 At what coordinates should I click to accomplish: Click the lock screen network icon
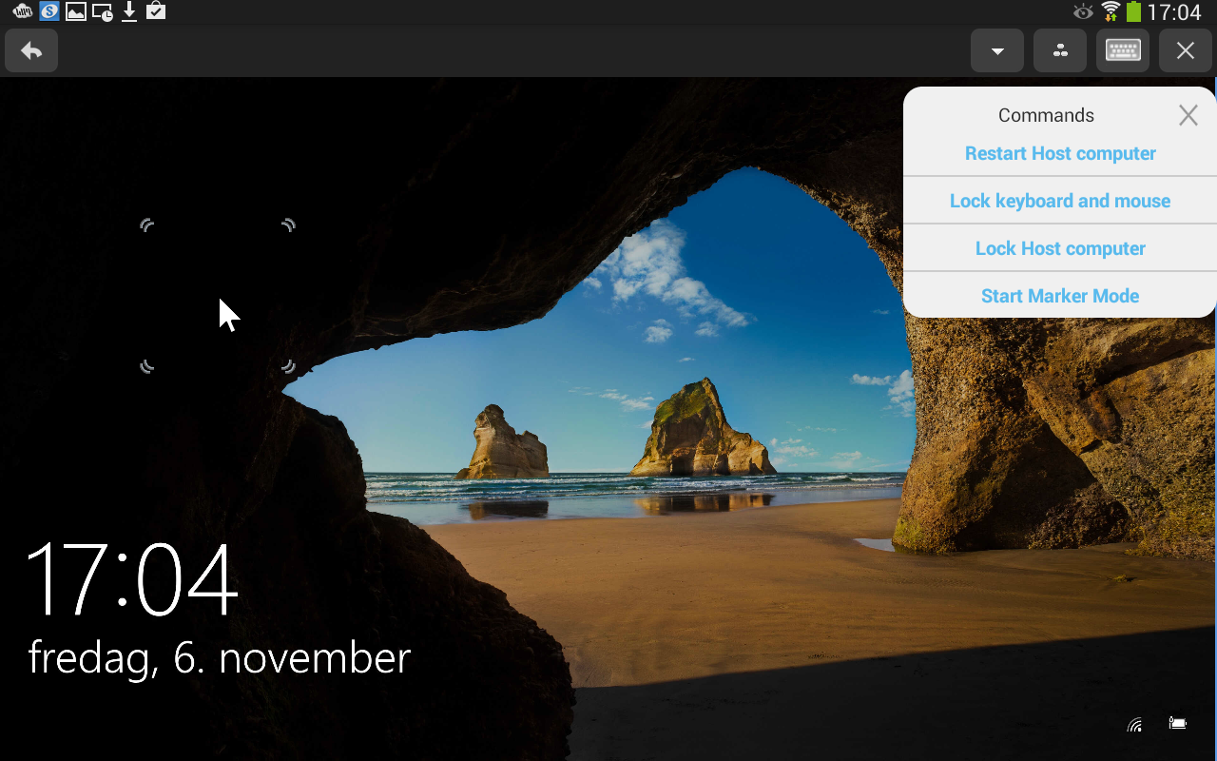[1134, 725]
